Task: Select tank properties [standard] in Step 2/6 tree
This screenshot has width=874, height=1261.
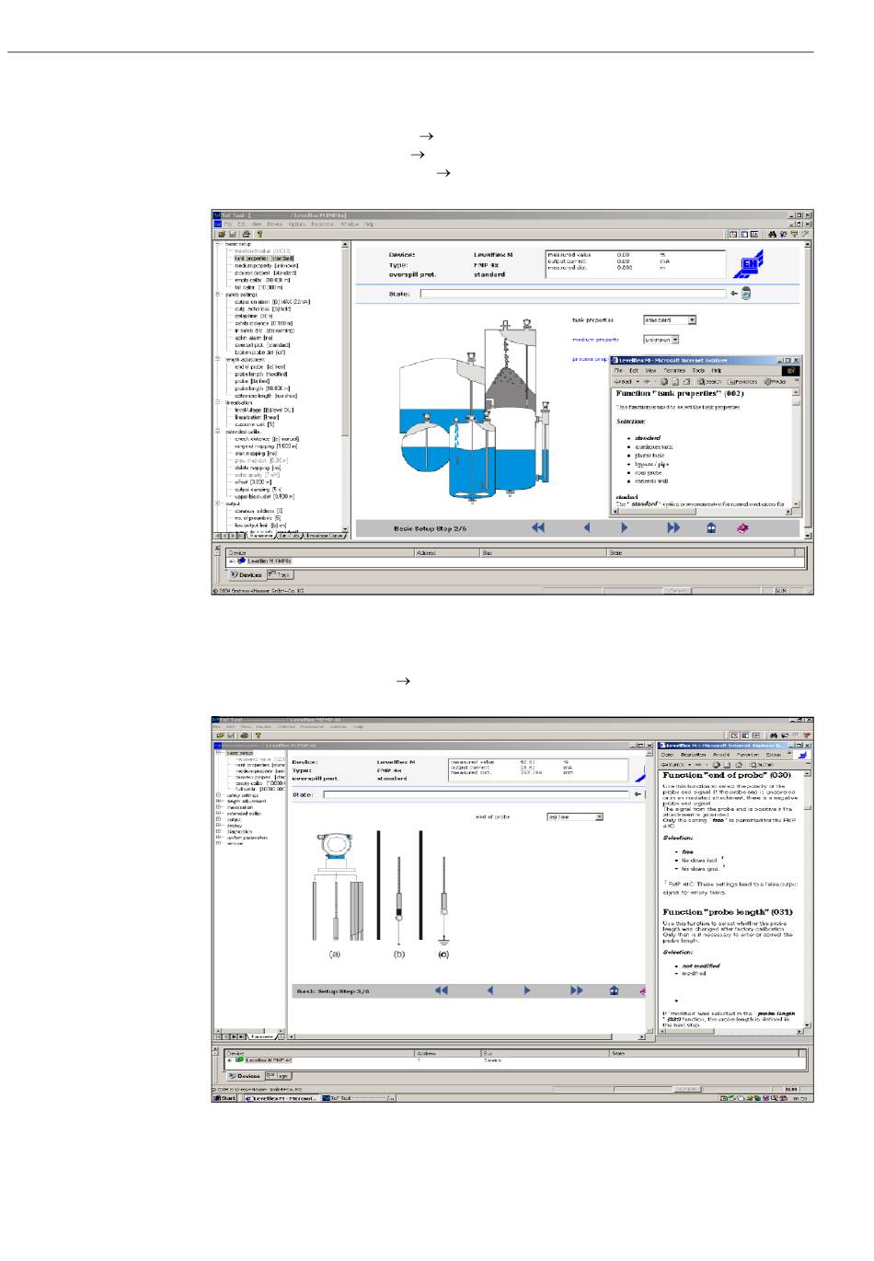Action: (x=264, y=259)
